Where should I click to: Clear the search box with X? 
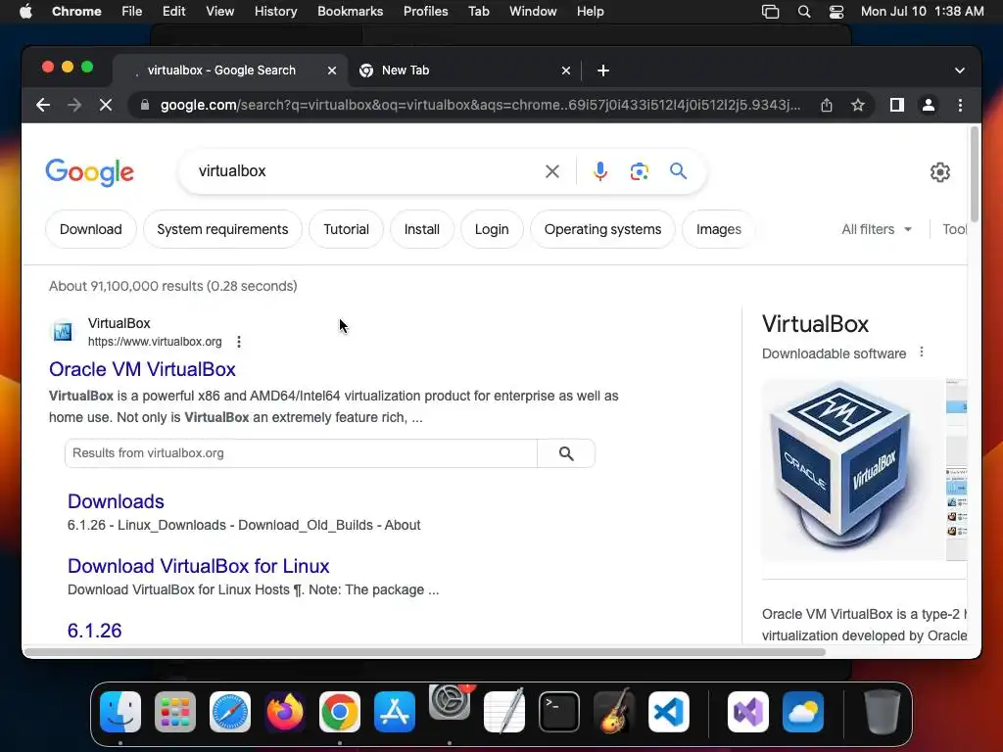click(552, 171)
